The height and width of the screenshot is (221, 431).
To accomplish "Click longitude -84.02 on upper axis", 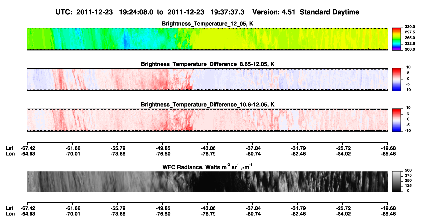I will tap(343, 154).
